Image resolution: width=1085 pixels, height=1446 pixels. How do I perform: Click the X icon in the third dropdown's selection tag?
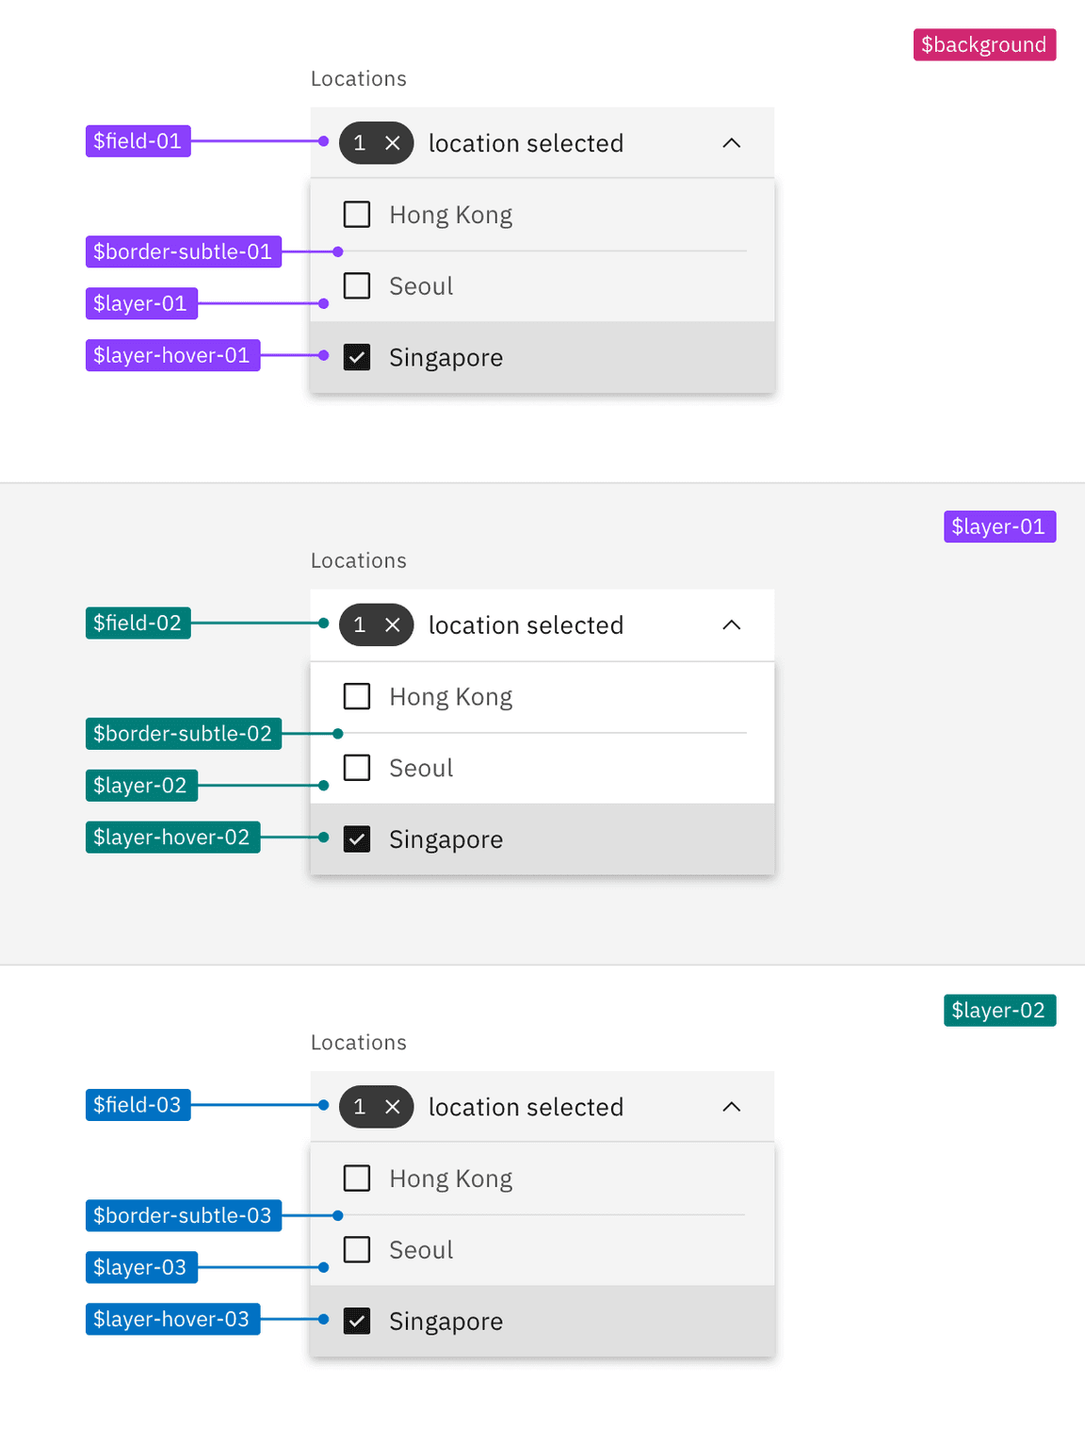pyautogui.click(x=394, y=1107)
